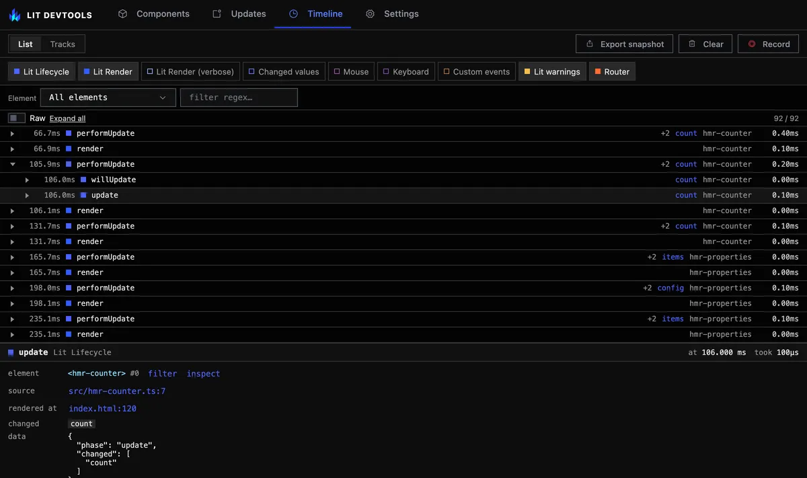Click the red Record dot icon
This screenshot has height=478, width=807.
point(751,44)
